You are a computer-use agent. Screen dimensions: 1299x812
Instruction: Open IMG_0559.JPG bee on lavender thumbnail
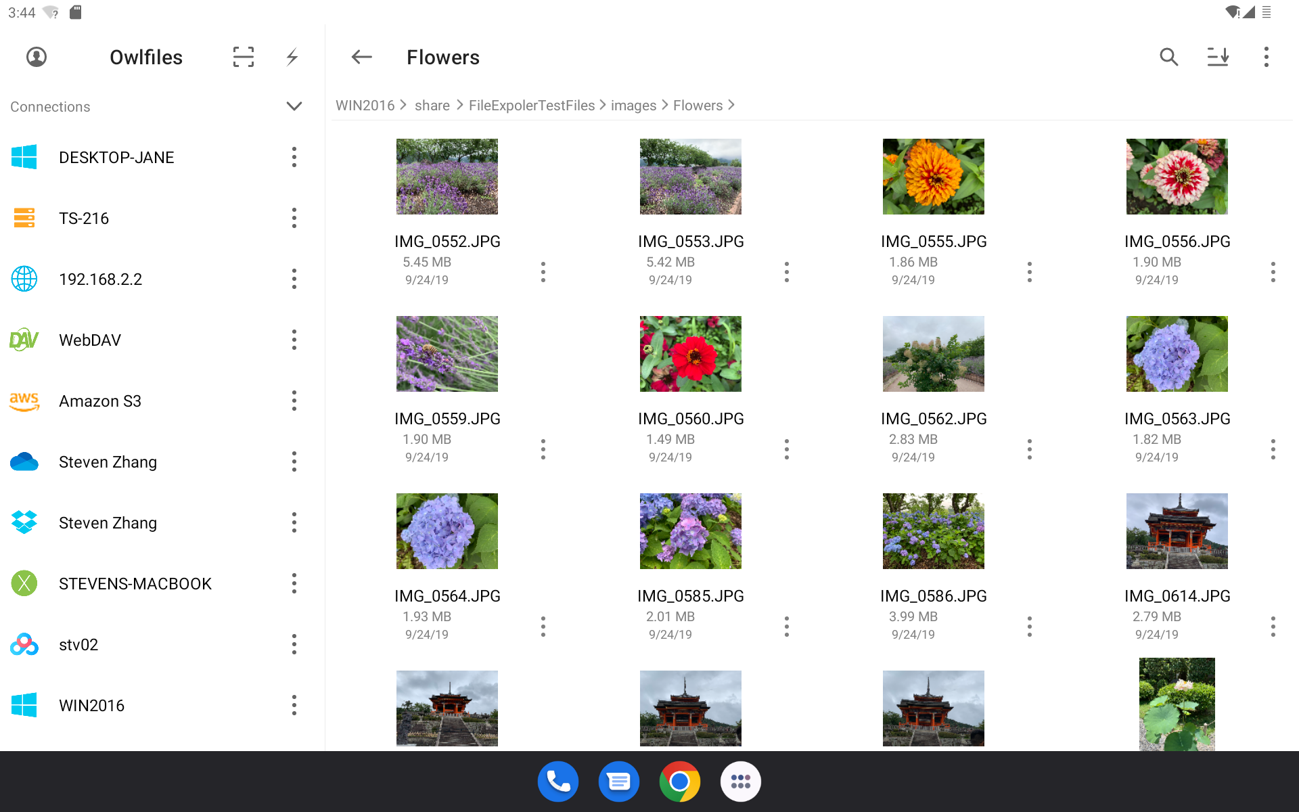coord(447,354)
